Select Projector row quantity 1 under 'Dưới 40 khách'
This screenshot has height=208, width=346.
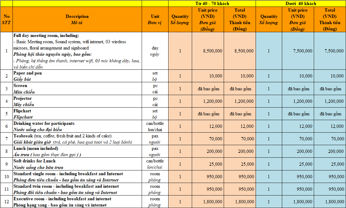(269, 101)
